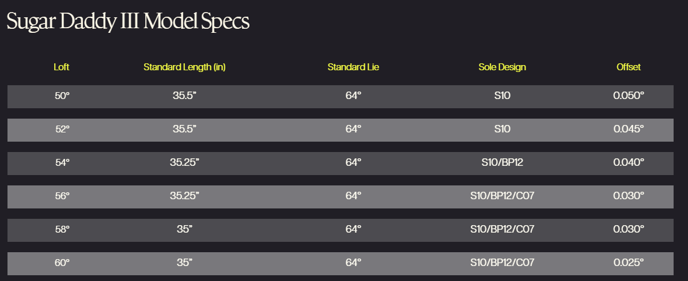Click the Offset column header
The width and height of the screenshot is (688, 281).
coord(628,67)
